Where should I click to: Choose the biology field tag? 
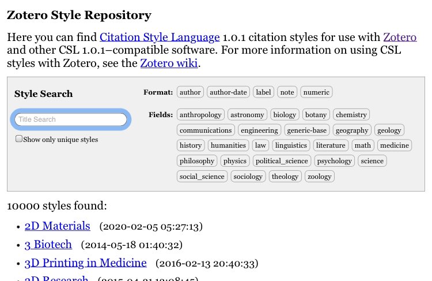pyautogui.click(x=285, y=115)
